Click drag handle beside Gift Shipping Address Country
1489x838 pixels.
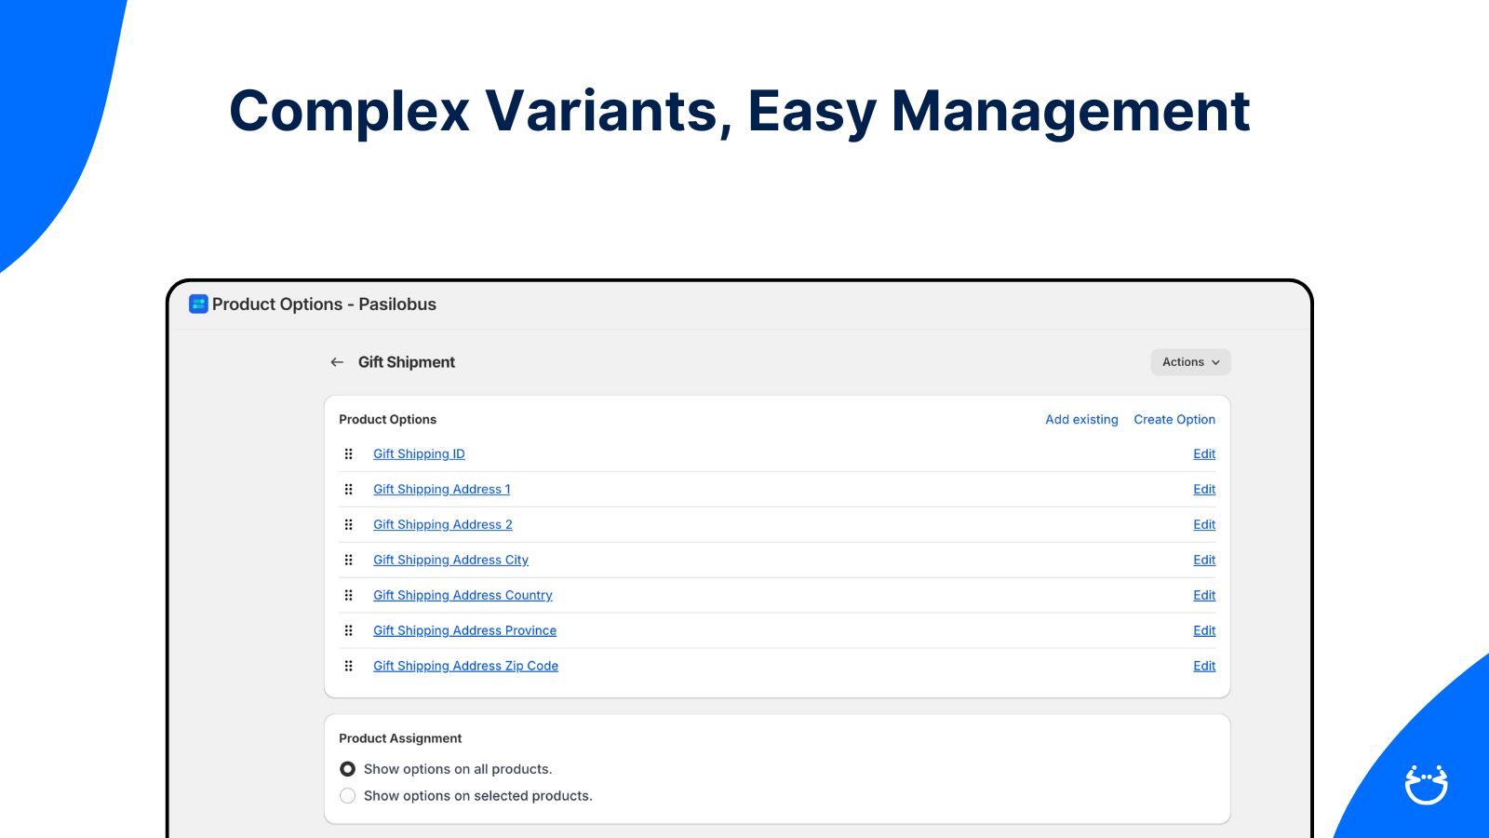click(x=349, y=595)
